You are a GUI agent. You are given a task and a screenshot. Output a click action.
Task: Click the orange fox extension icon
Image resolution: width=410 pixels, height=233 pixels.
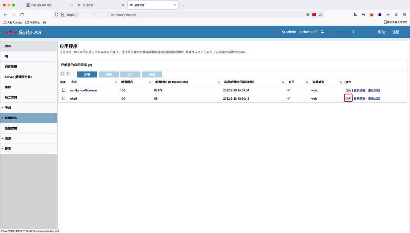(372, 15)
